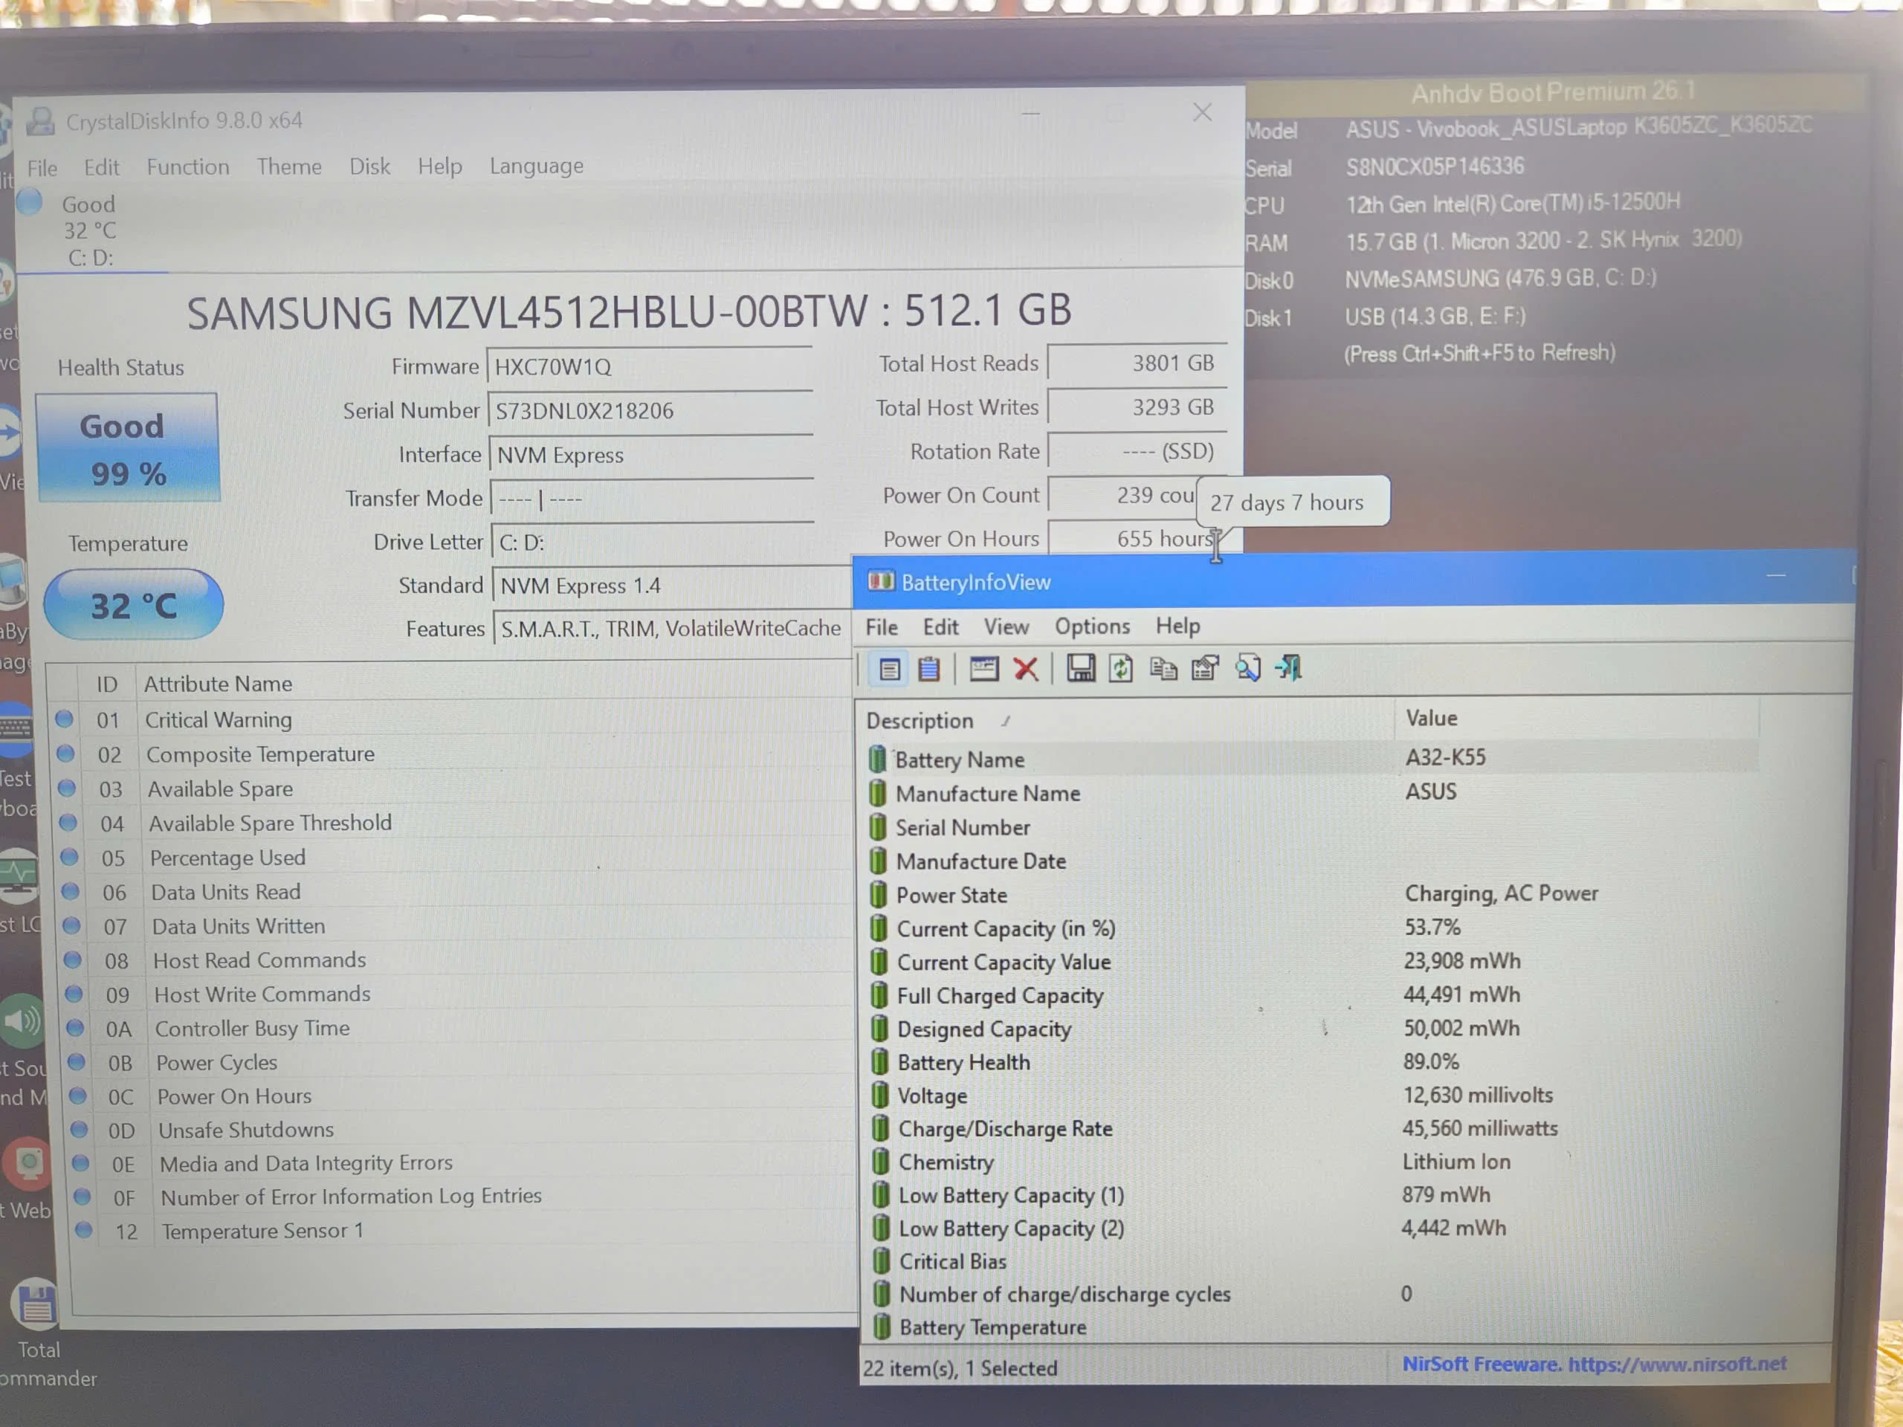This screenshot has width=1903, height=1427.
Task: Open the View menu in BatteryInfoView
Action: pyautogui.click(x=1006, y=627)
